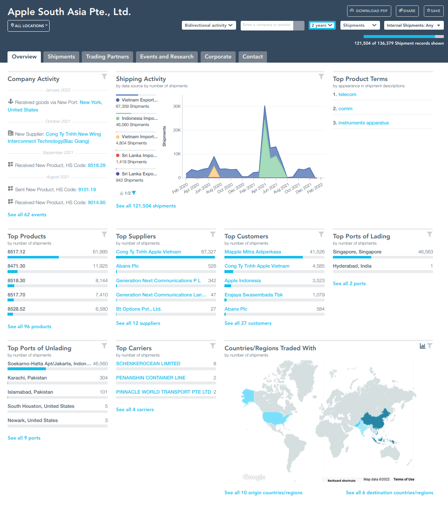
Task: Open the Top Ports of Lading filter
Action: [430, 235]
